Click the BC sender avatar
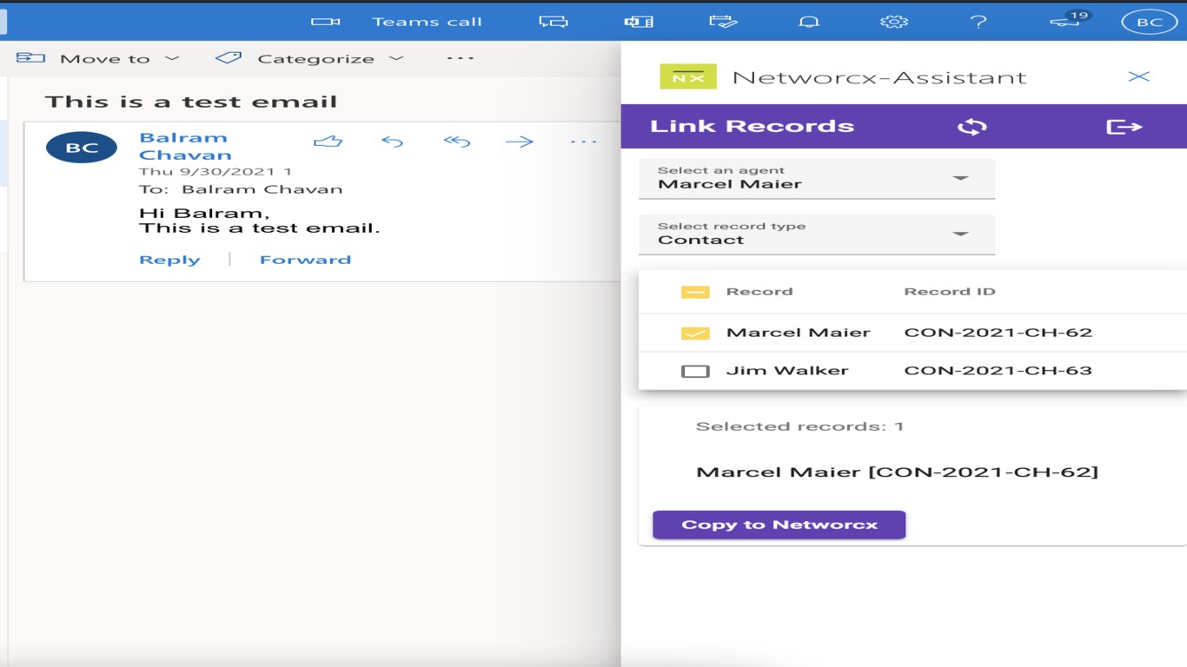This screenshot has width=1187, height=667. point(82,148)
